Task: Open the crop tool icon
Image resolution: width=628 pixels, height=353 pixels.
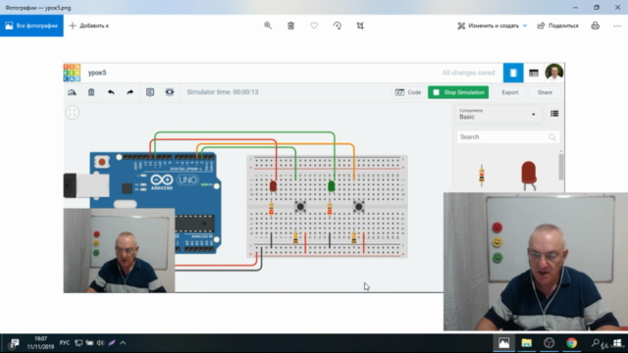Action: [x=360, y=25]
